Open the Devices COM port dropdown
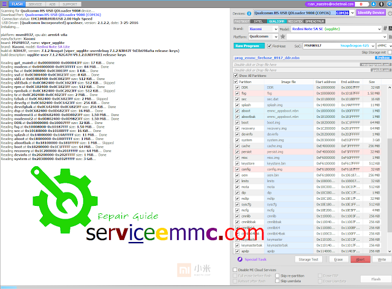Screen dimensions: 392x289 352,13
